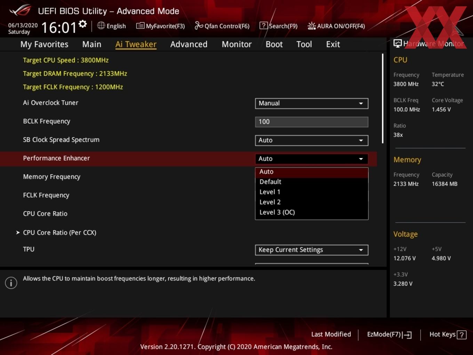The height and width of the screenshot is (355, 473).
Task: Click the ROG logo icon
Action: tap(20, 10)
